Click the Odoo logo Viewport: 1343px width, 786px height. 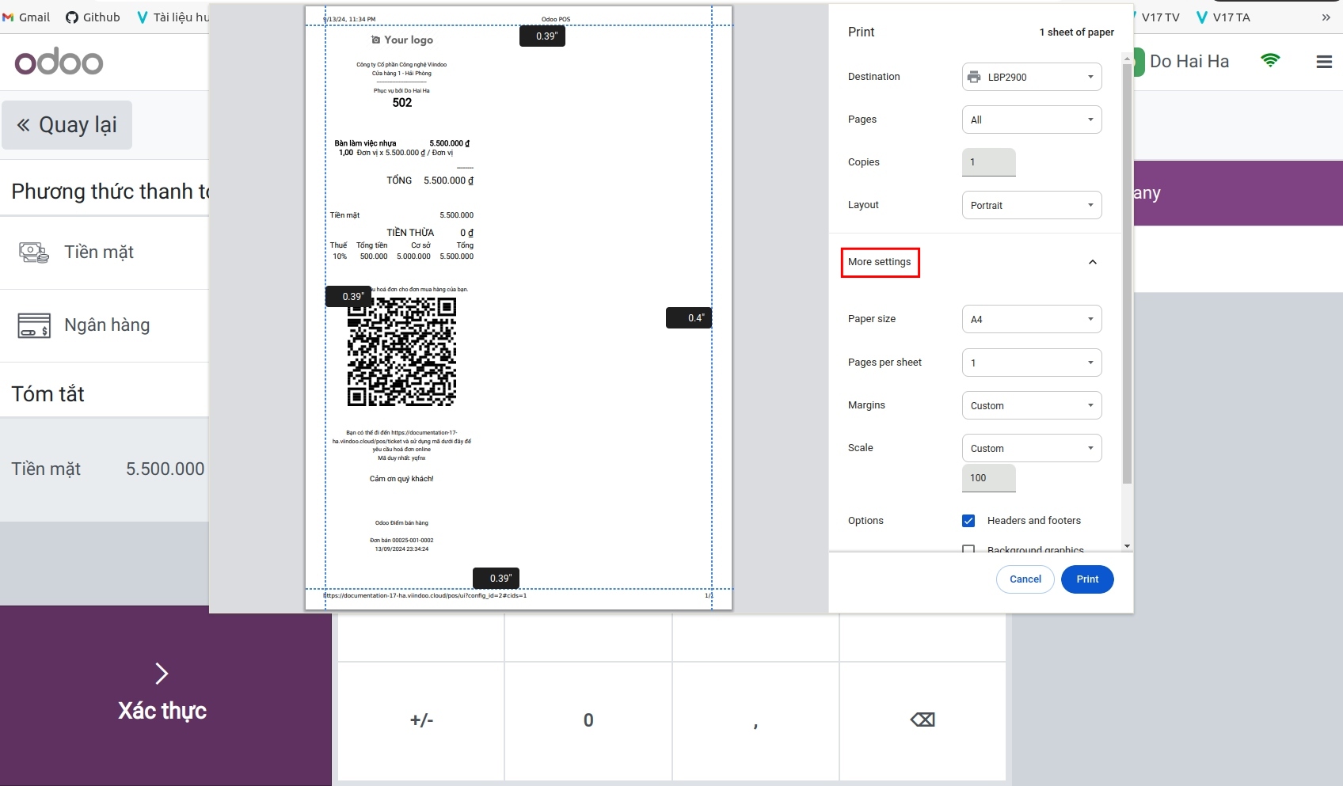pos(59,62)
